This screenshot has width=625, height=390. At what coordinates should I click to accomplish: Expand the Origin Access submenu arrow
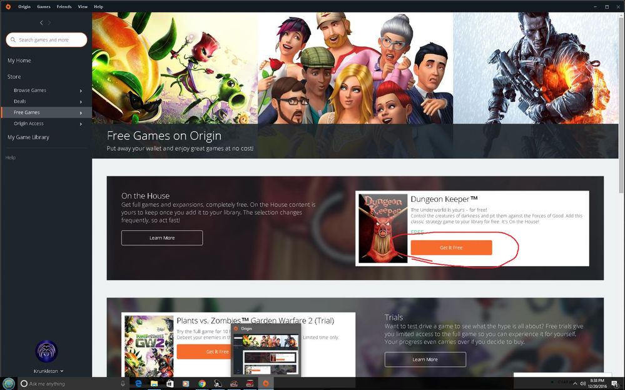[81, 124]
